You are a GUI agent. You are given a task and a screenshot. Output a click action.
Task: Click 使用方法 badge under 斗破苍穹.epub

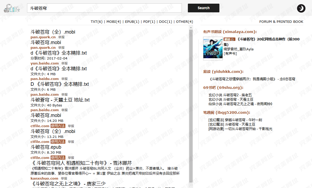[58, 158]
